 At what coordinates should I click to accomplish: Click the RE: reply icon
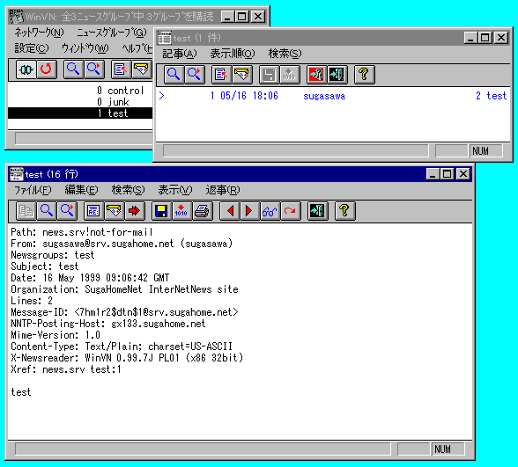pyautogui.click(x=93, y=211)
